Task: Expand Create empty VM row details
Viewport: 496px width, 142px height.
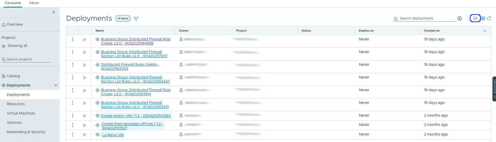Action: 84,116
